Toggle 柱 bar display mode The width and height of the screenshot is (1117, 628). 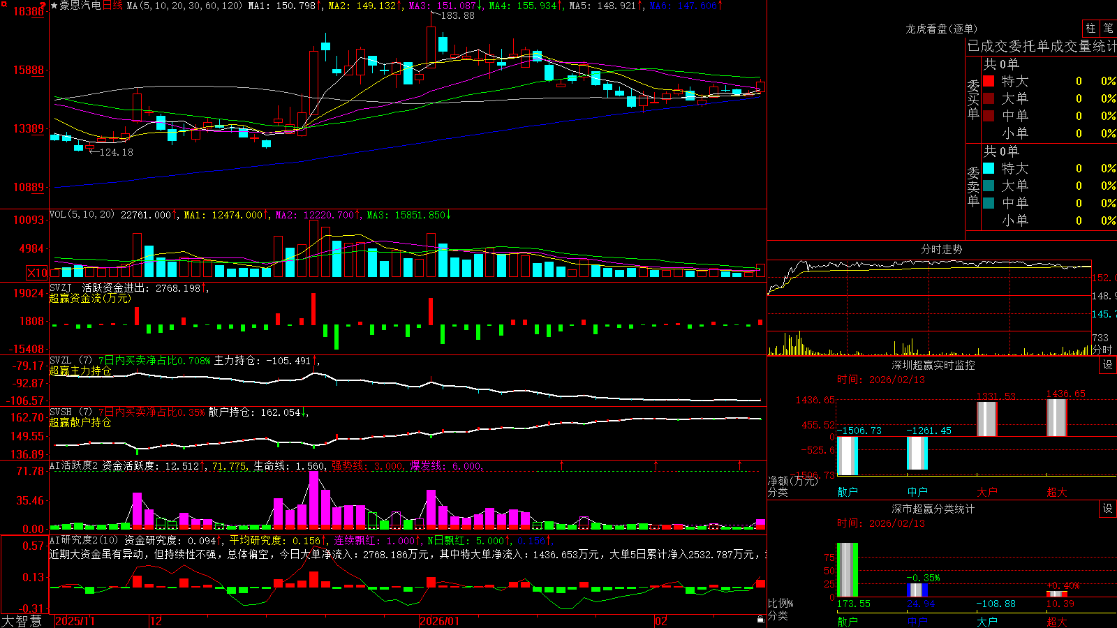coord(1090,28)
